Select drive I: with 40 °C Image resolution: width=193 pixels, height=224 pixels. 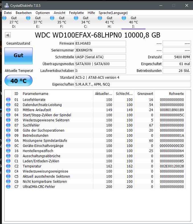133,22
